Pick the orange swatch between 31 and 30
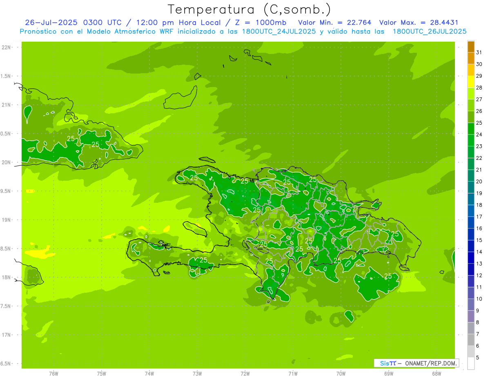This screenshot has width=490, height=379. click(x=471, y=58)
